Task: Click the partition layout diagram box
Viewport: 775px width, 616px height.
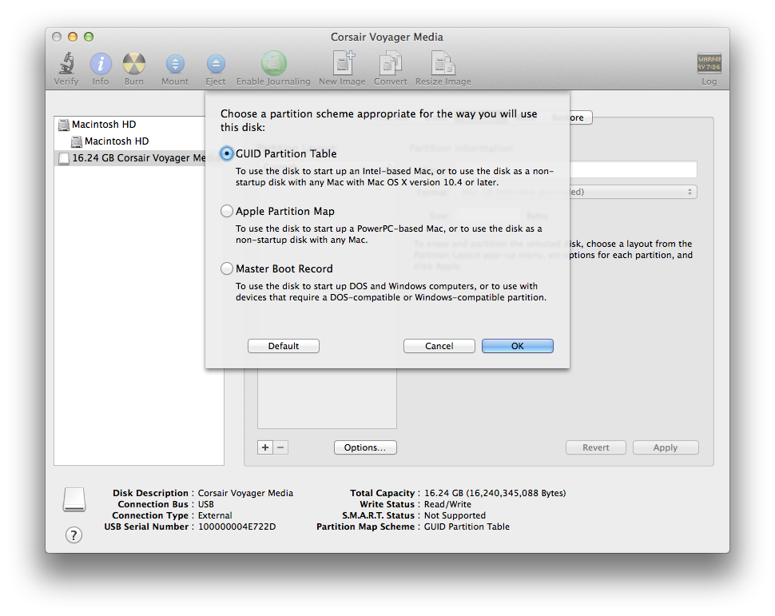Action: (327, 399)
